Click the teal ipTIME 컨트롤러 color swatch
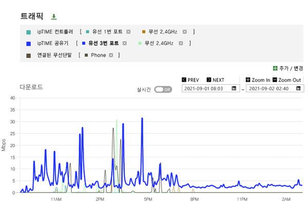Image resolution: width=308 pixels, height=212 pixels. tap(28, 32)
